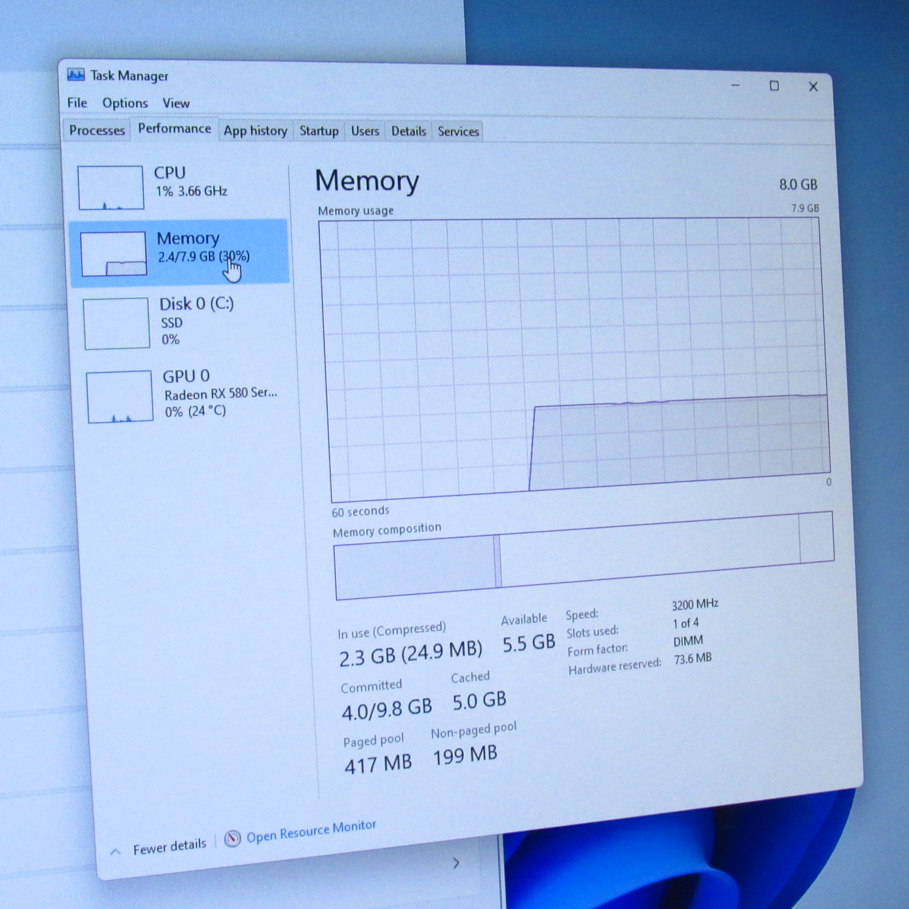The height and width of the screenshot is (909, 909).
Task: Open the View menu
Action: coord(176,104)
